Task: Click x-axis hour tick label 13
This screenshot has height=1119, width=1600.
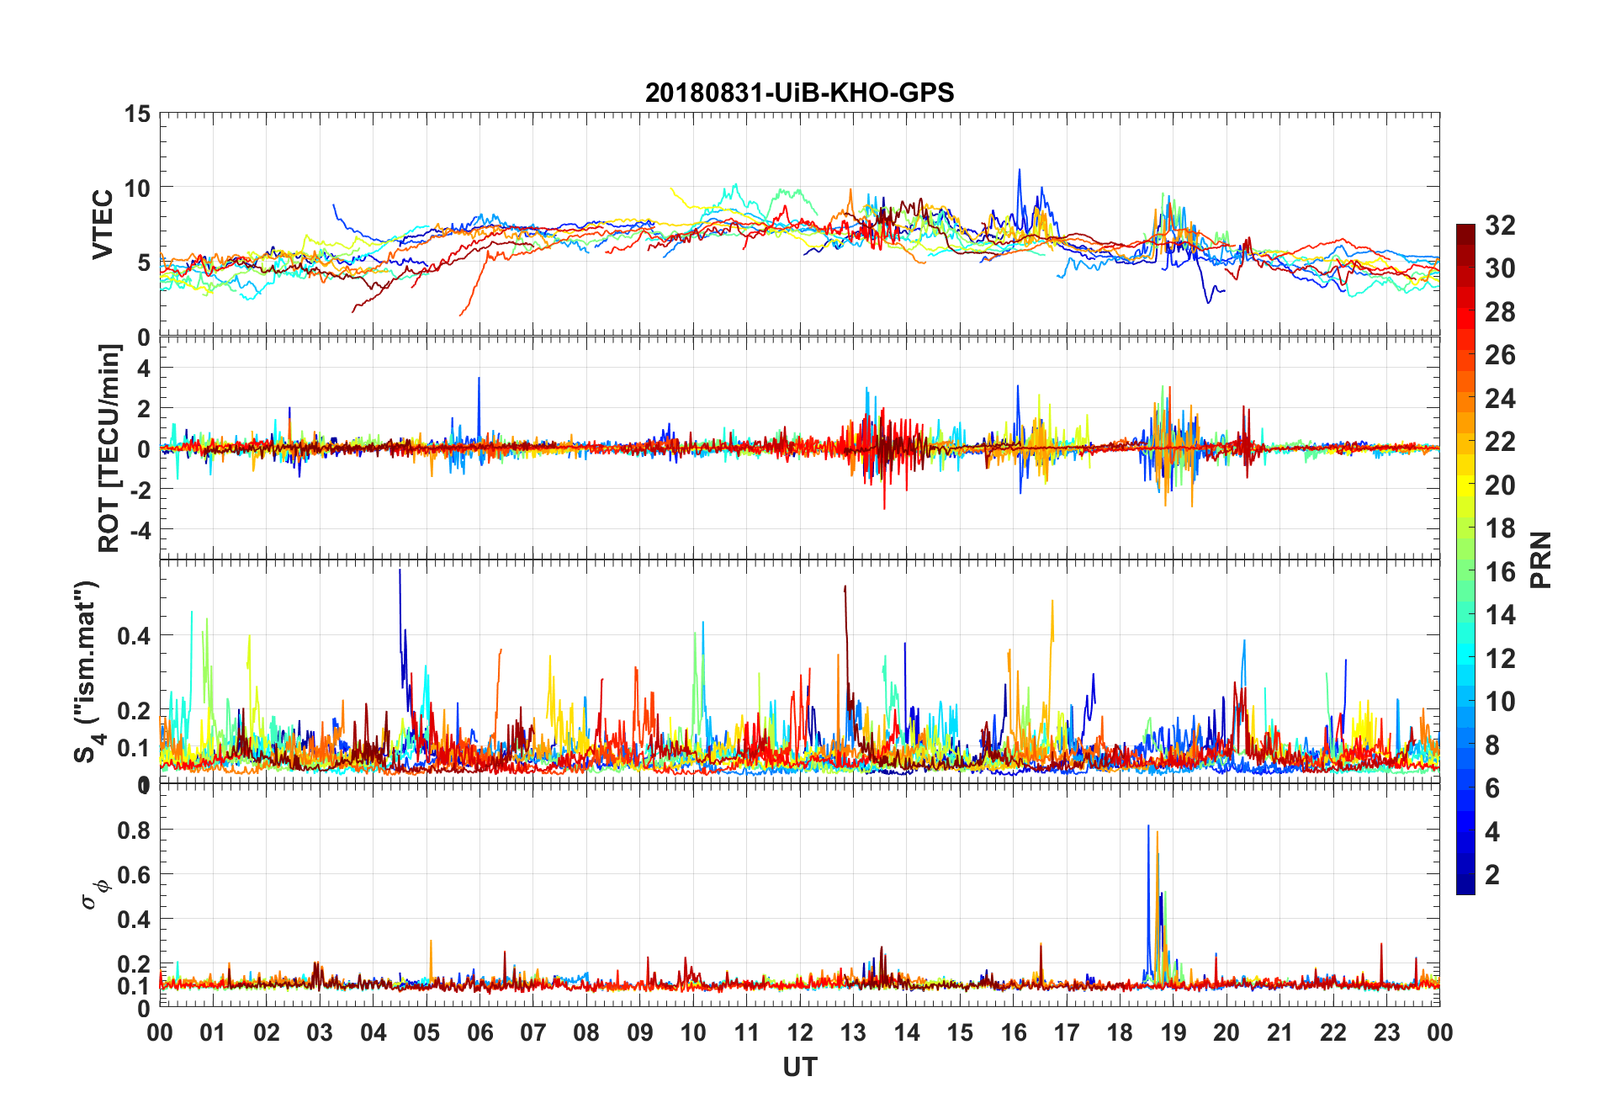Action: [853, 1032]
